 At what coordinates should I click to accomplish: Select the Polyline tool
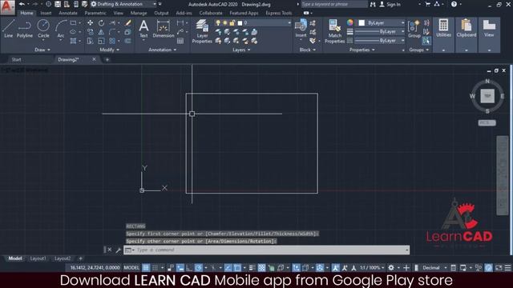25,29
